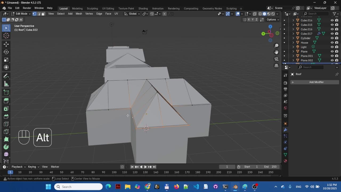Screen dimensions: 341x192
Task: Open File Explorer from taskbar
Action: click(128, 187)
